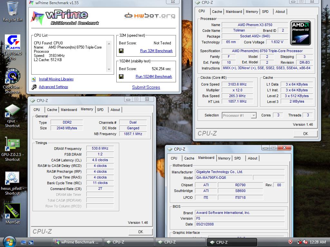The height and width of the screenshot is (247, 330).
Task: Select the active third CPU-Z taskbar button
Action: pos(232,242)
